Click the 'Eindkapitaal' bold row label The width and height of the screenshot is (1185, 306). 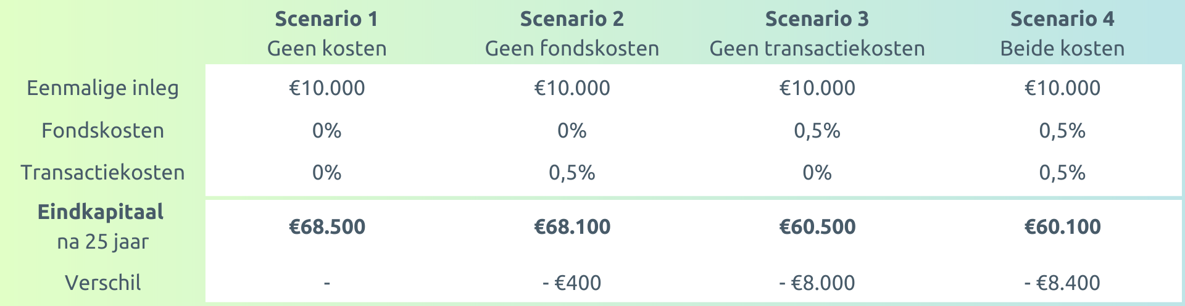(x=101, y=212)
